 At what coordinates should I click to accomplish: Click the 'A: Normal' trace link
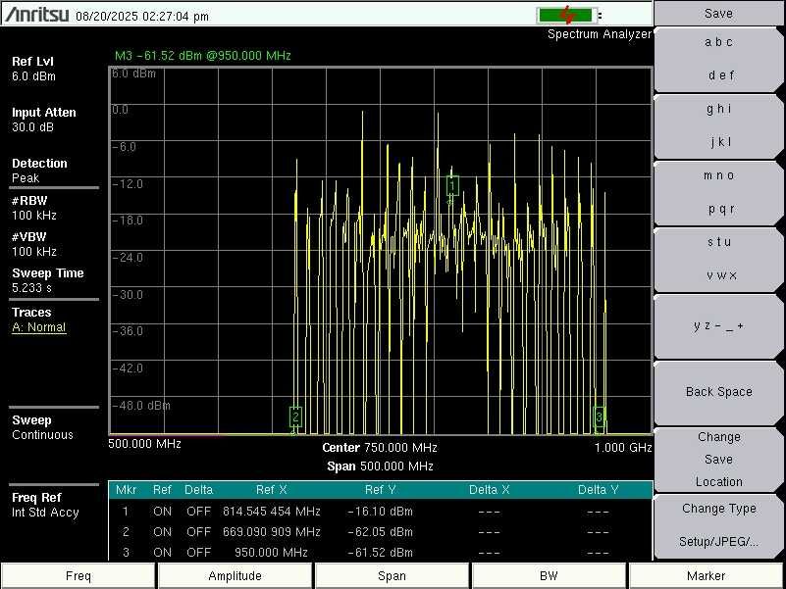click(x=39, y=327)
